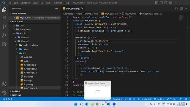Open Greetings2.js in the explorer
This screenshot has width=190, height=107.
pyautogui.click(x=31, y=73)
